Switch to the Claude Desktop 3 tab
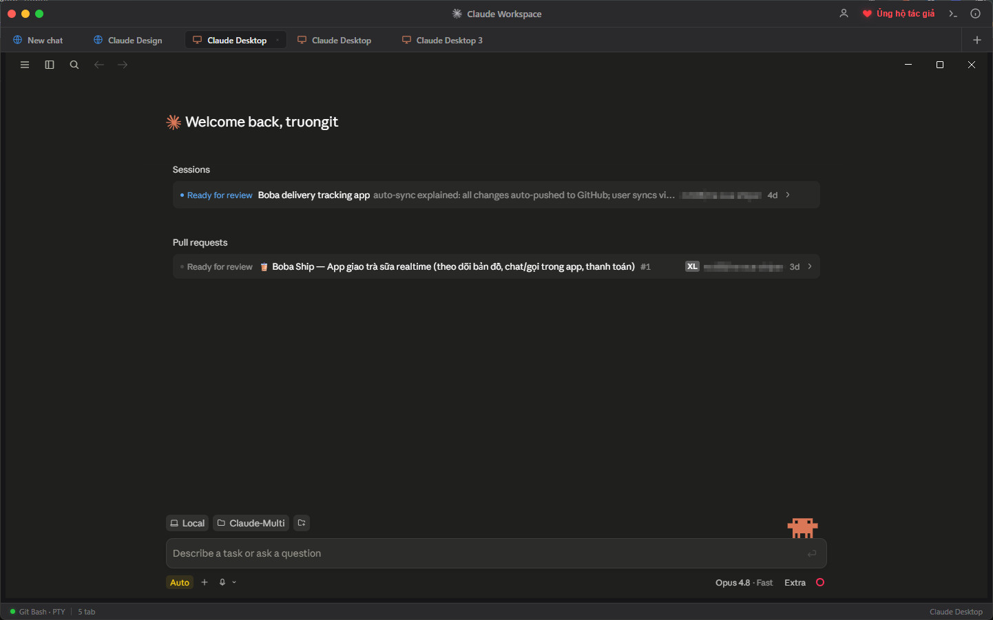 click(x=443, y=40)
